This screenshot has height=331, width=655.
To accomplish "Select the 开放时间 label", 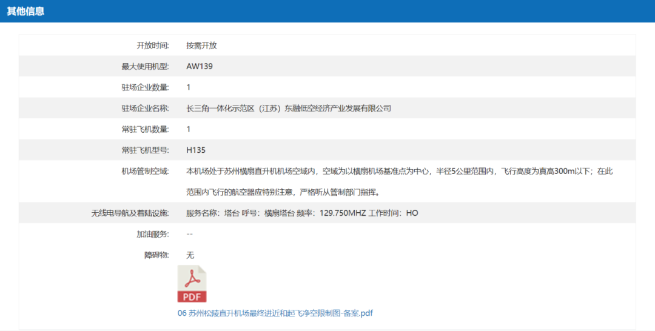I will [152, 45].
